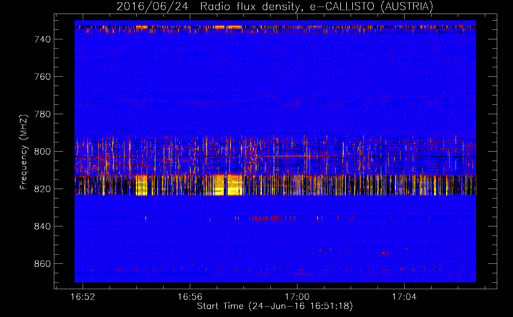
Task: Click the 780 frequency tick label
Action: (42, 114)
